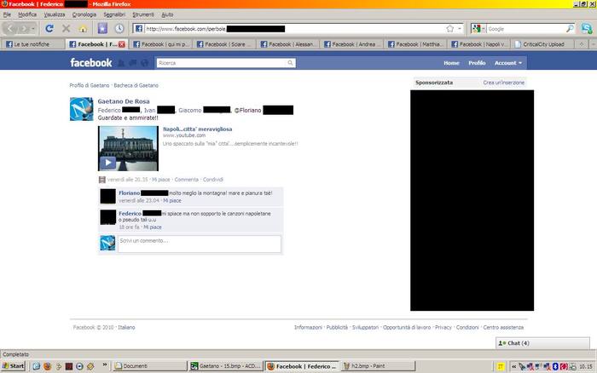Click the Skype toolbar icon
This screenshot has width=597, height=373.
[x=587, y=28]
